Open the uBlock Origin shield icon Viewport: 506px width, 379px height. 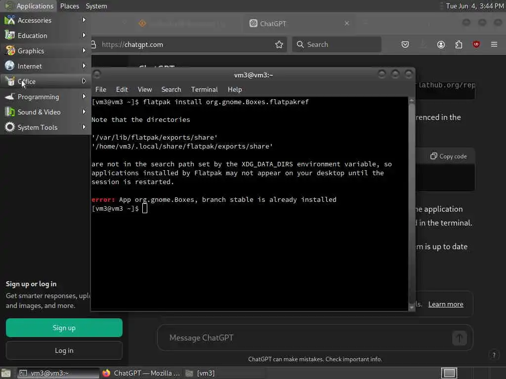coord(476,44)
